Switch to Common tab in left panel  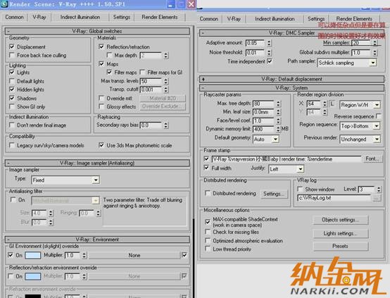tap(14, 17)
